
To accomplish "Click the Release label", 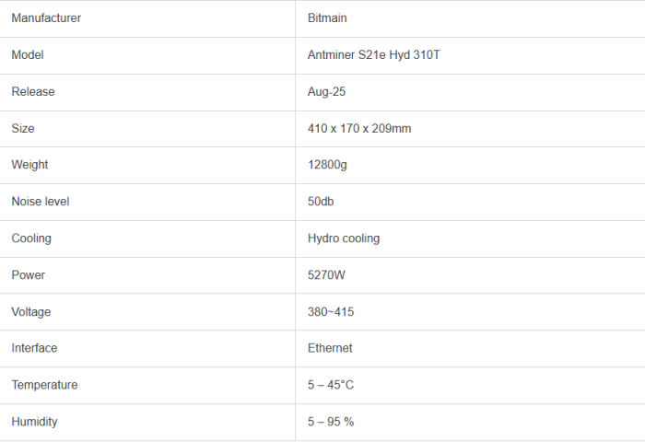I will [33, 92].
